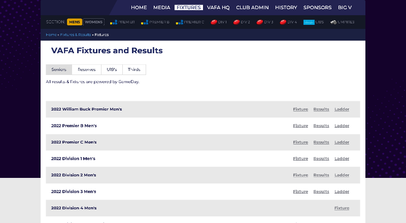The image size is (406, 223).
Task: Open the Sponsors menu item
Action: (x=317, y=8)
